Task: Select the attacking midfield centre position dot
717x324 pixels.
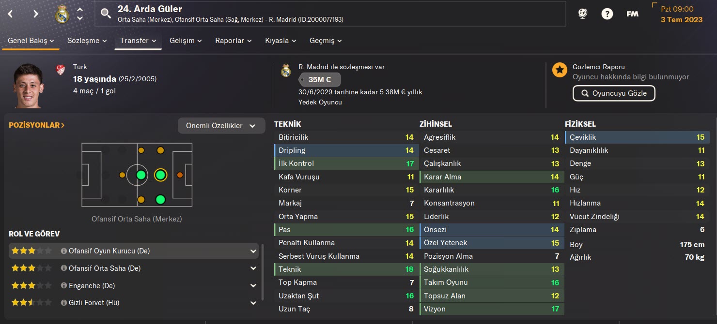Action: pos(160,175)
